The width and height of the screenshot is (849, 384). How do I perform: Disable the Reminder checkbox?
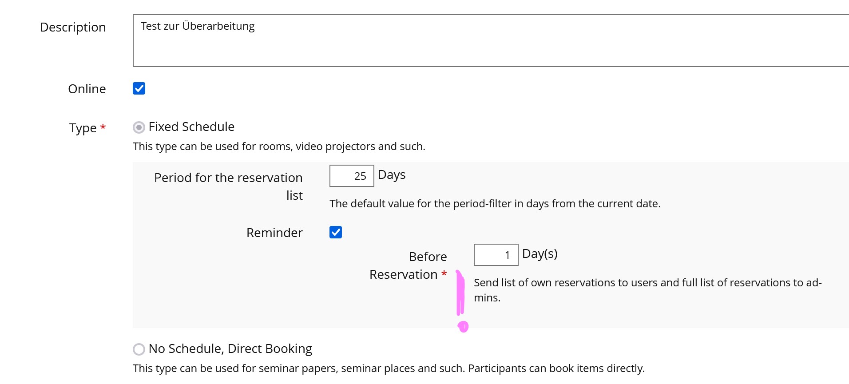pyautogui.click(x=336, y=232)
